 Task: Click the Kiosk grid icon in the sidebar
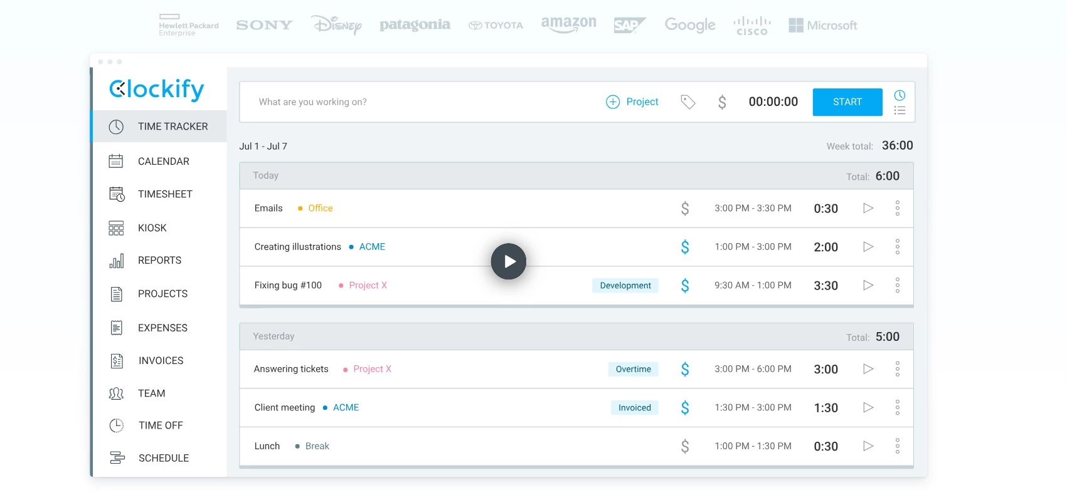click(116, 228)
